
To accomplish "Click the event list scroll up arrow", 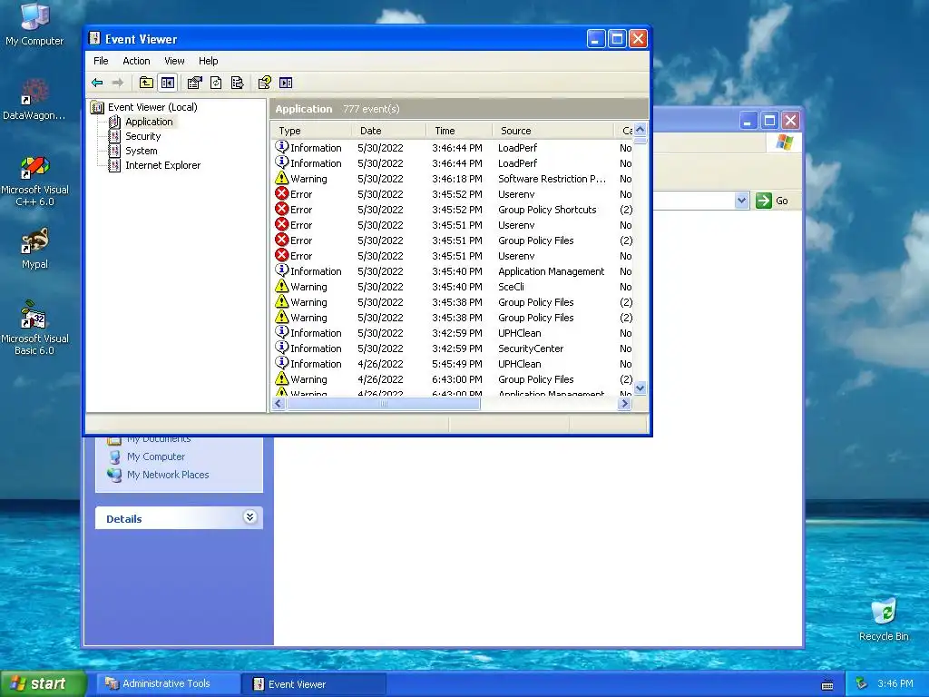I will [x=640, y=130].
